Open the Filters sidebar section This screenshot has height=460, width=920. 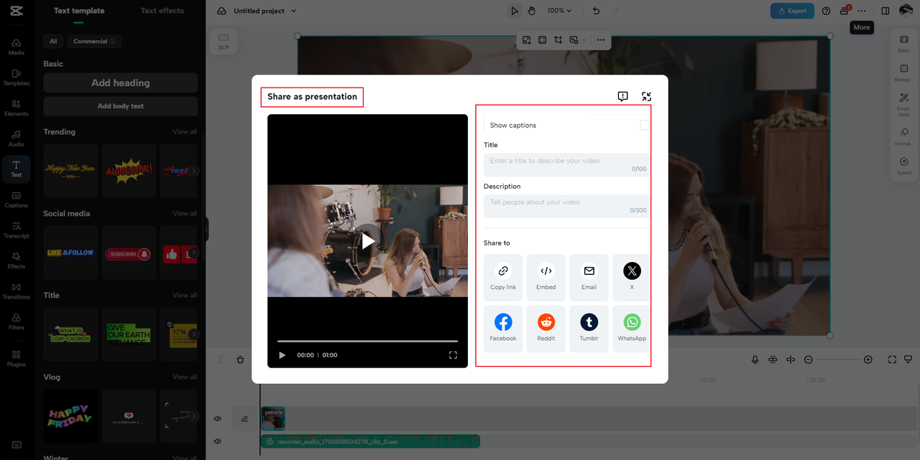click(x=16, y=321)
